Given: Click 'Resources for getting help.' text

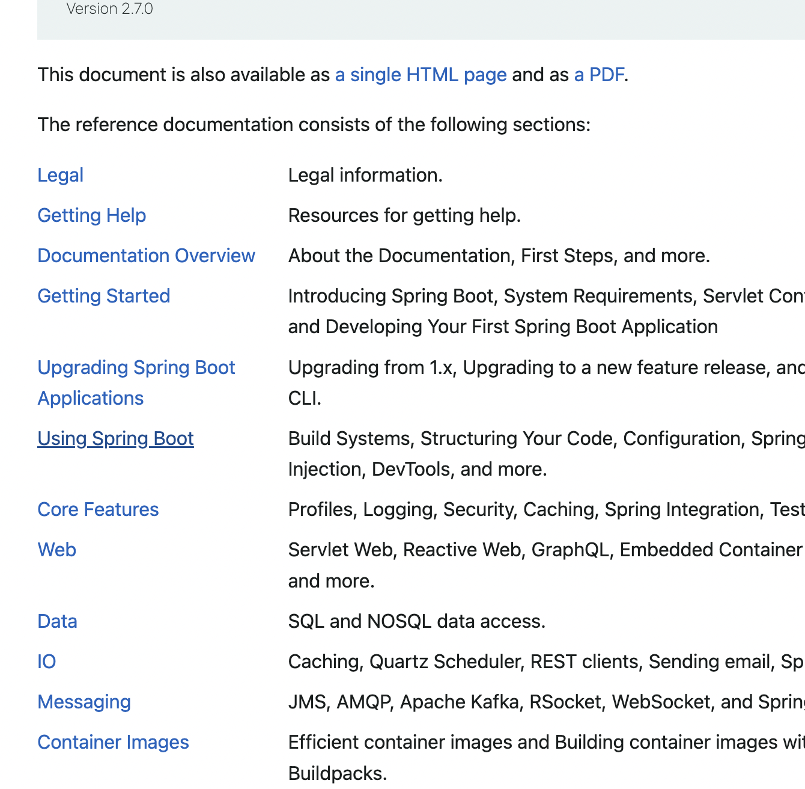Looking at the screenshot, I should (404, 215).
